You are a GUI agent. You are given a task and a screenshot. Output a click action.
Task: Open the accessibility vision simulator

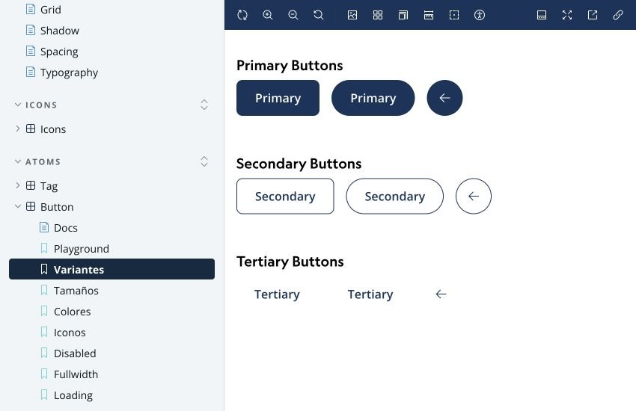[480, 15]
